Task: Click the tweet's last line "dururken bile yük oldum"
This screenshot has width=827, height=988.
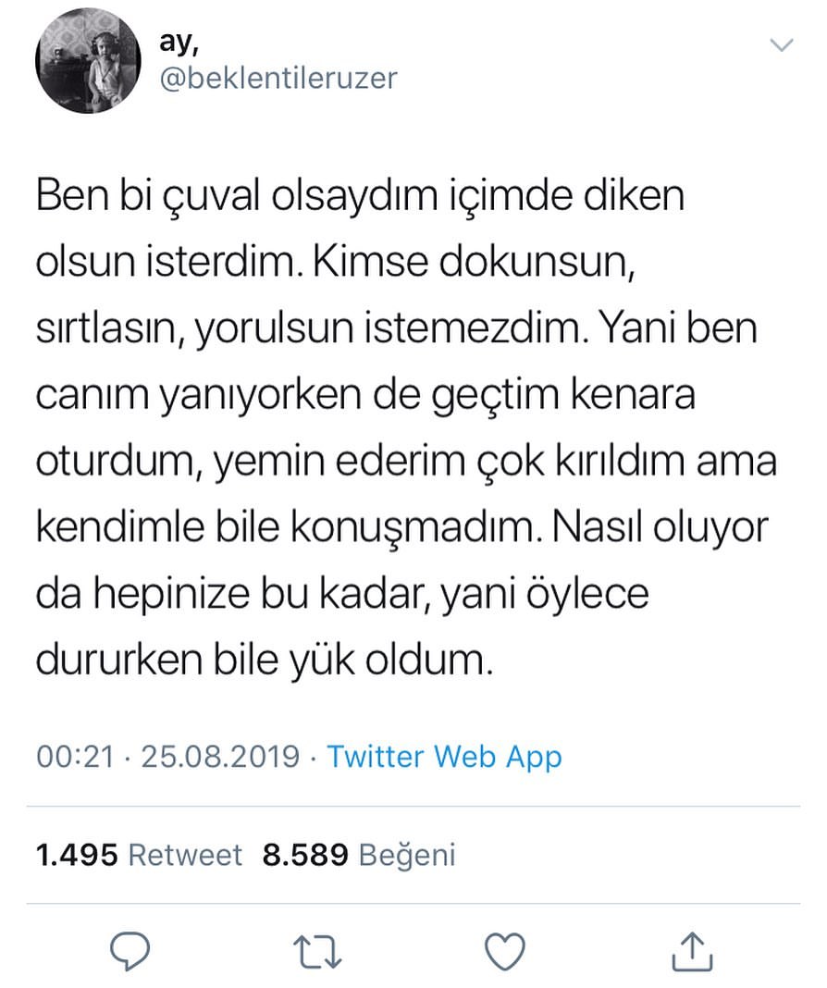Action: [261, 658]
